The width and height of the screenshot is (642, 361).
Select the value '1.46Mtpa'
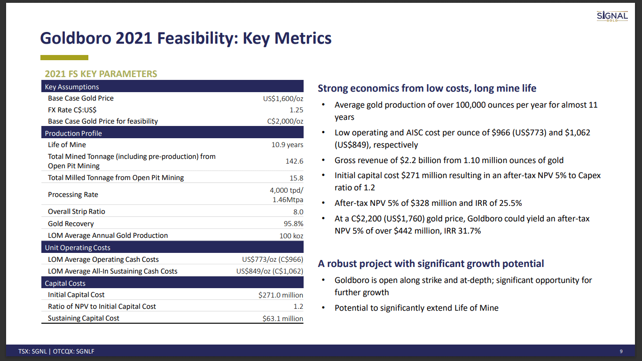[288, 200]
